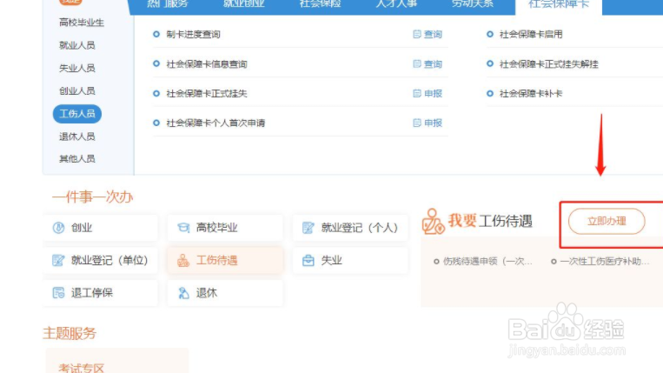Screen dimensions: 663x373
Task: Select 失业人员 in the sidebar
Action: click(77, 68)
